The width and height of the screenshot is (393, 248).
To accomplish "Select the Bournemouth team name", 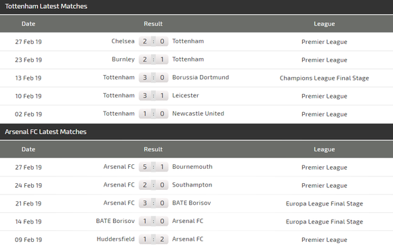I will coord(192,167).
